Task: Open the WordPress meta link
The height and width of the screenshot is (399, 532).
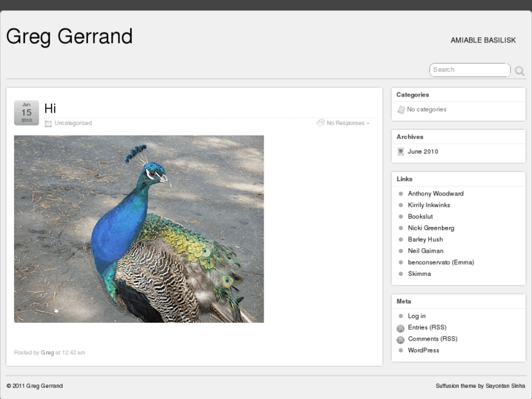Action: [x=424, y=351]
